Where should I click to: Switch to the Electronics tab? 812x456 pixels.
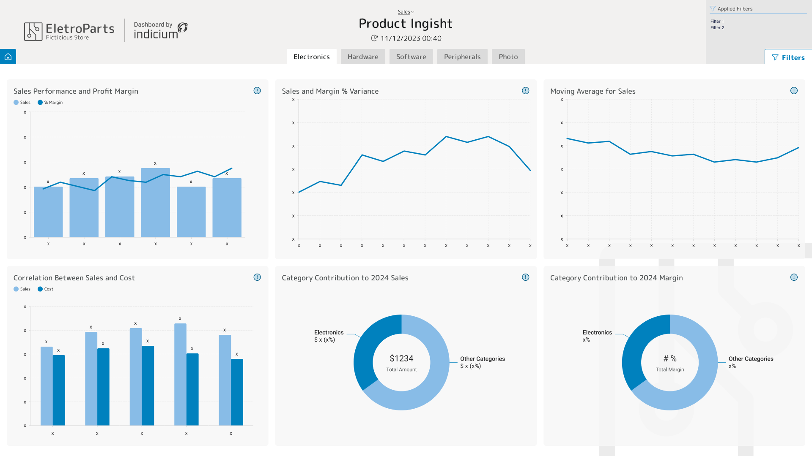tap(312, 57)
